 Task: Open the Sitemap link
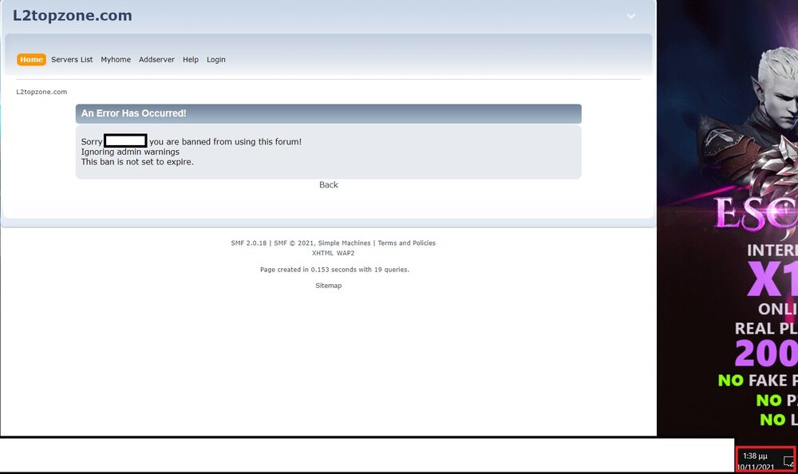[329, 286]
